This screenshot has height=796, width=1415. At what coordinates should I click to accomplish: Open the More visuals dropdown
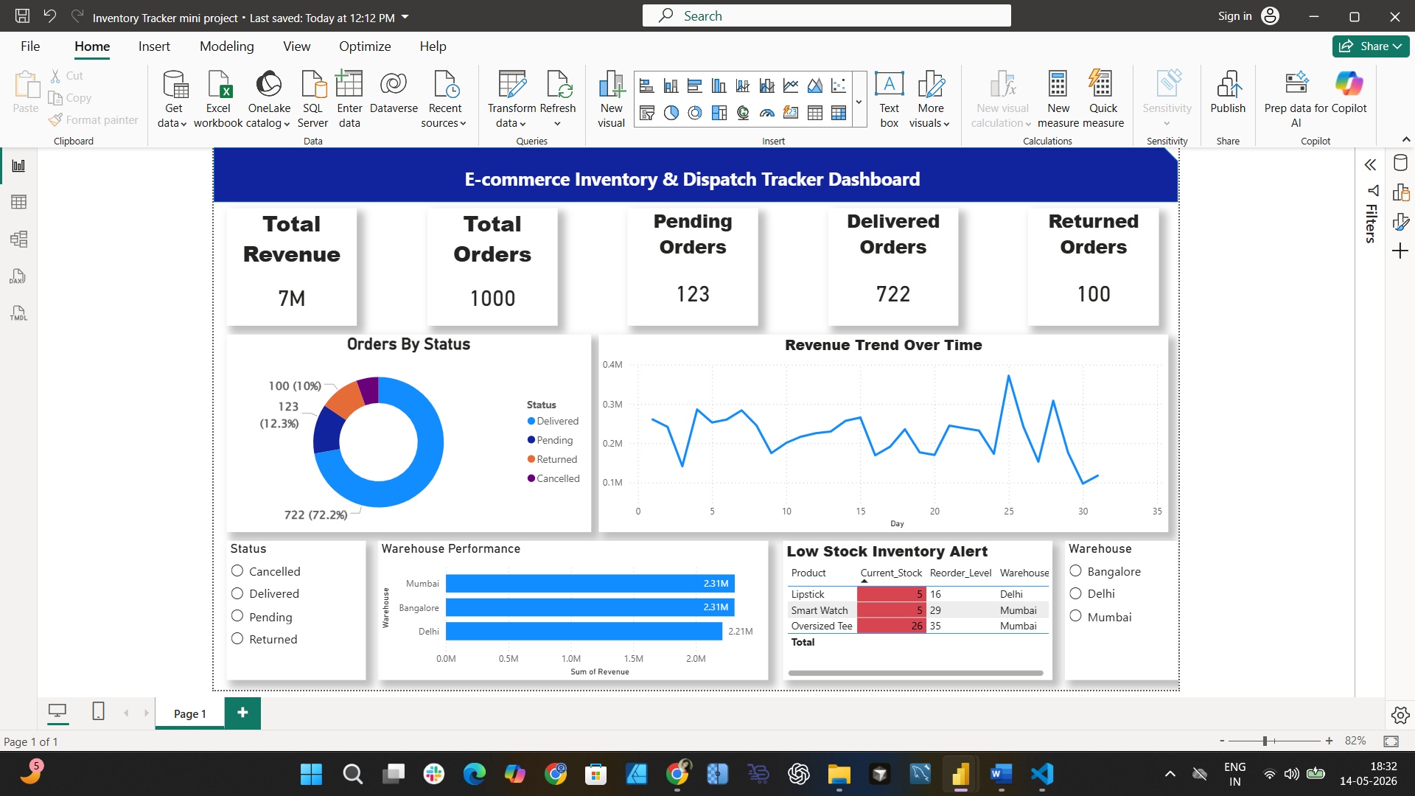[929, 99]
